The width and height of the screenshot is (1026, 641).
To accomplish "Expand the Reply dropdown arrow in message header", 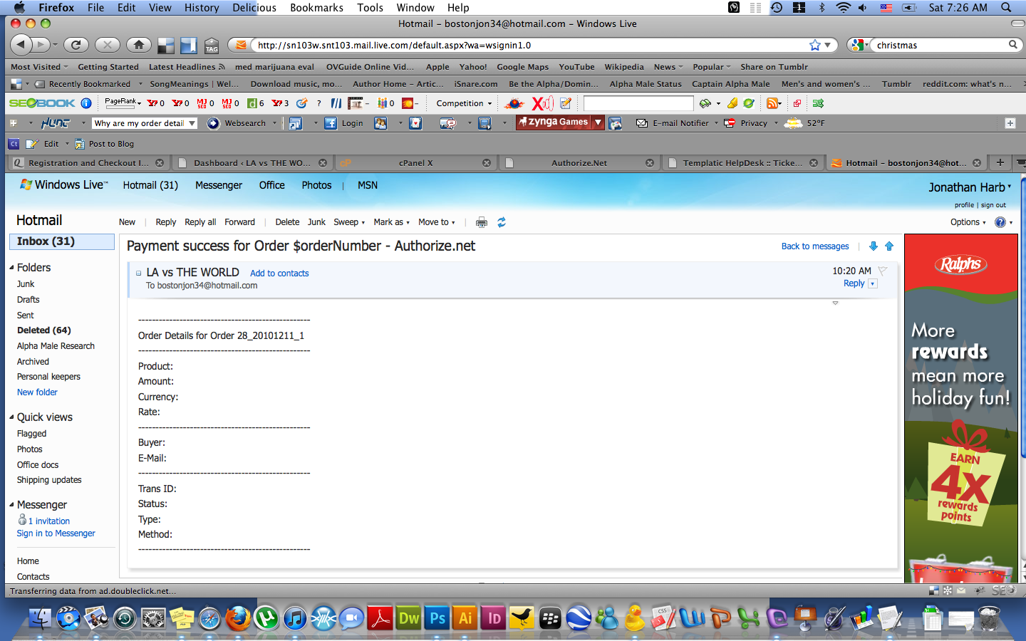I will pyautogui.click(x=873, y=283).
